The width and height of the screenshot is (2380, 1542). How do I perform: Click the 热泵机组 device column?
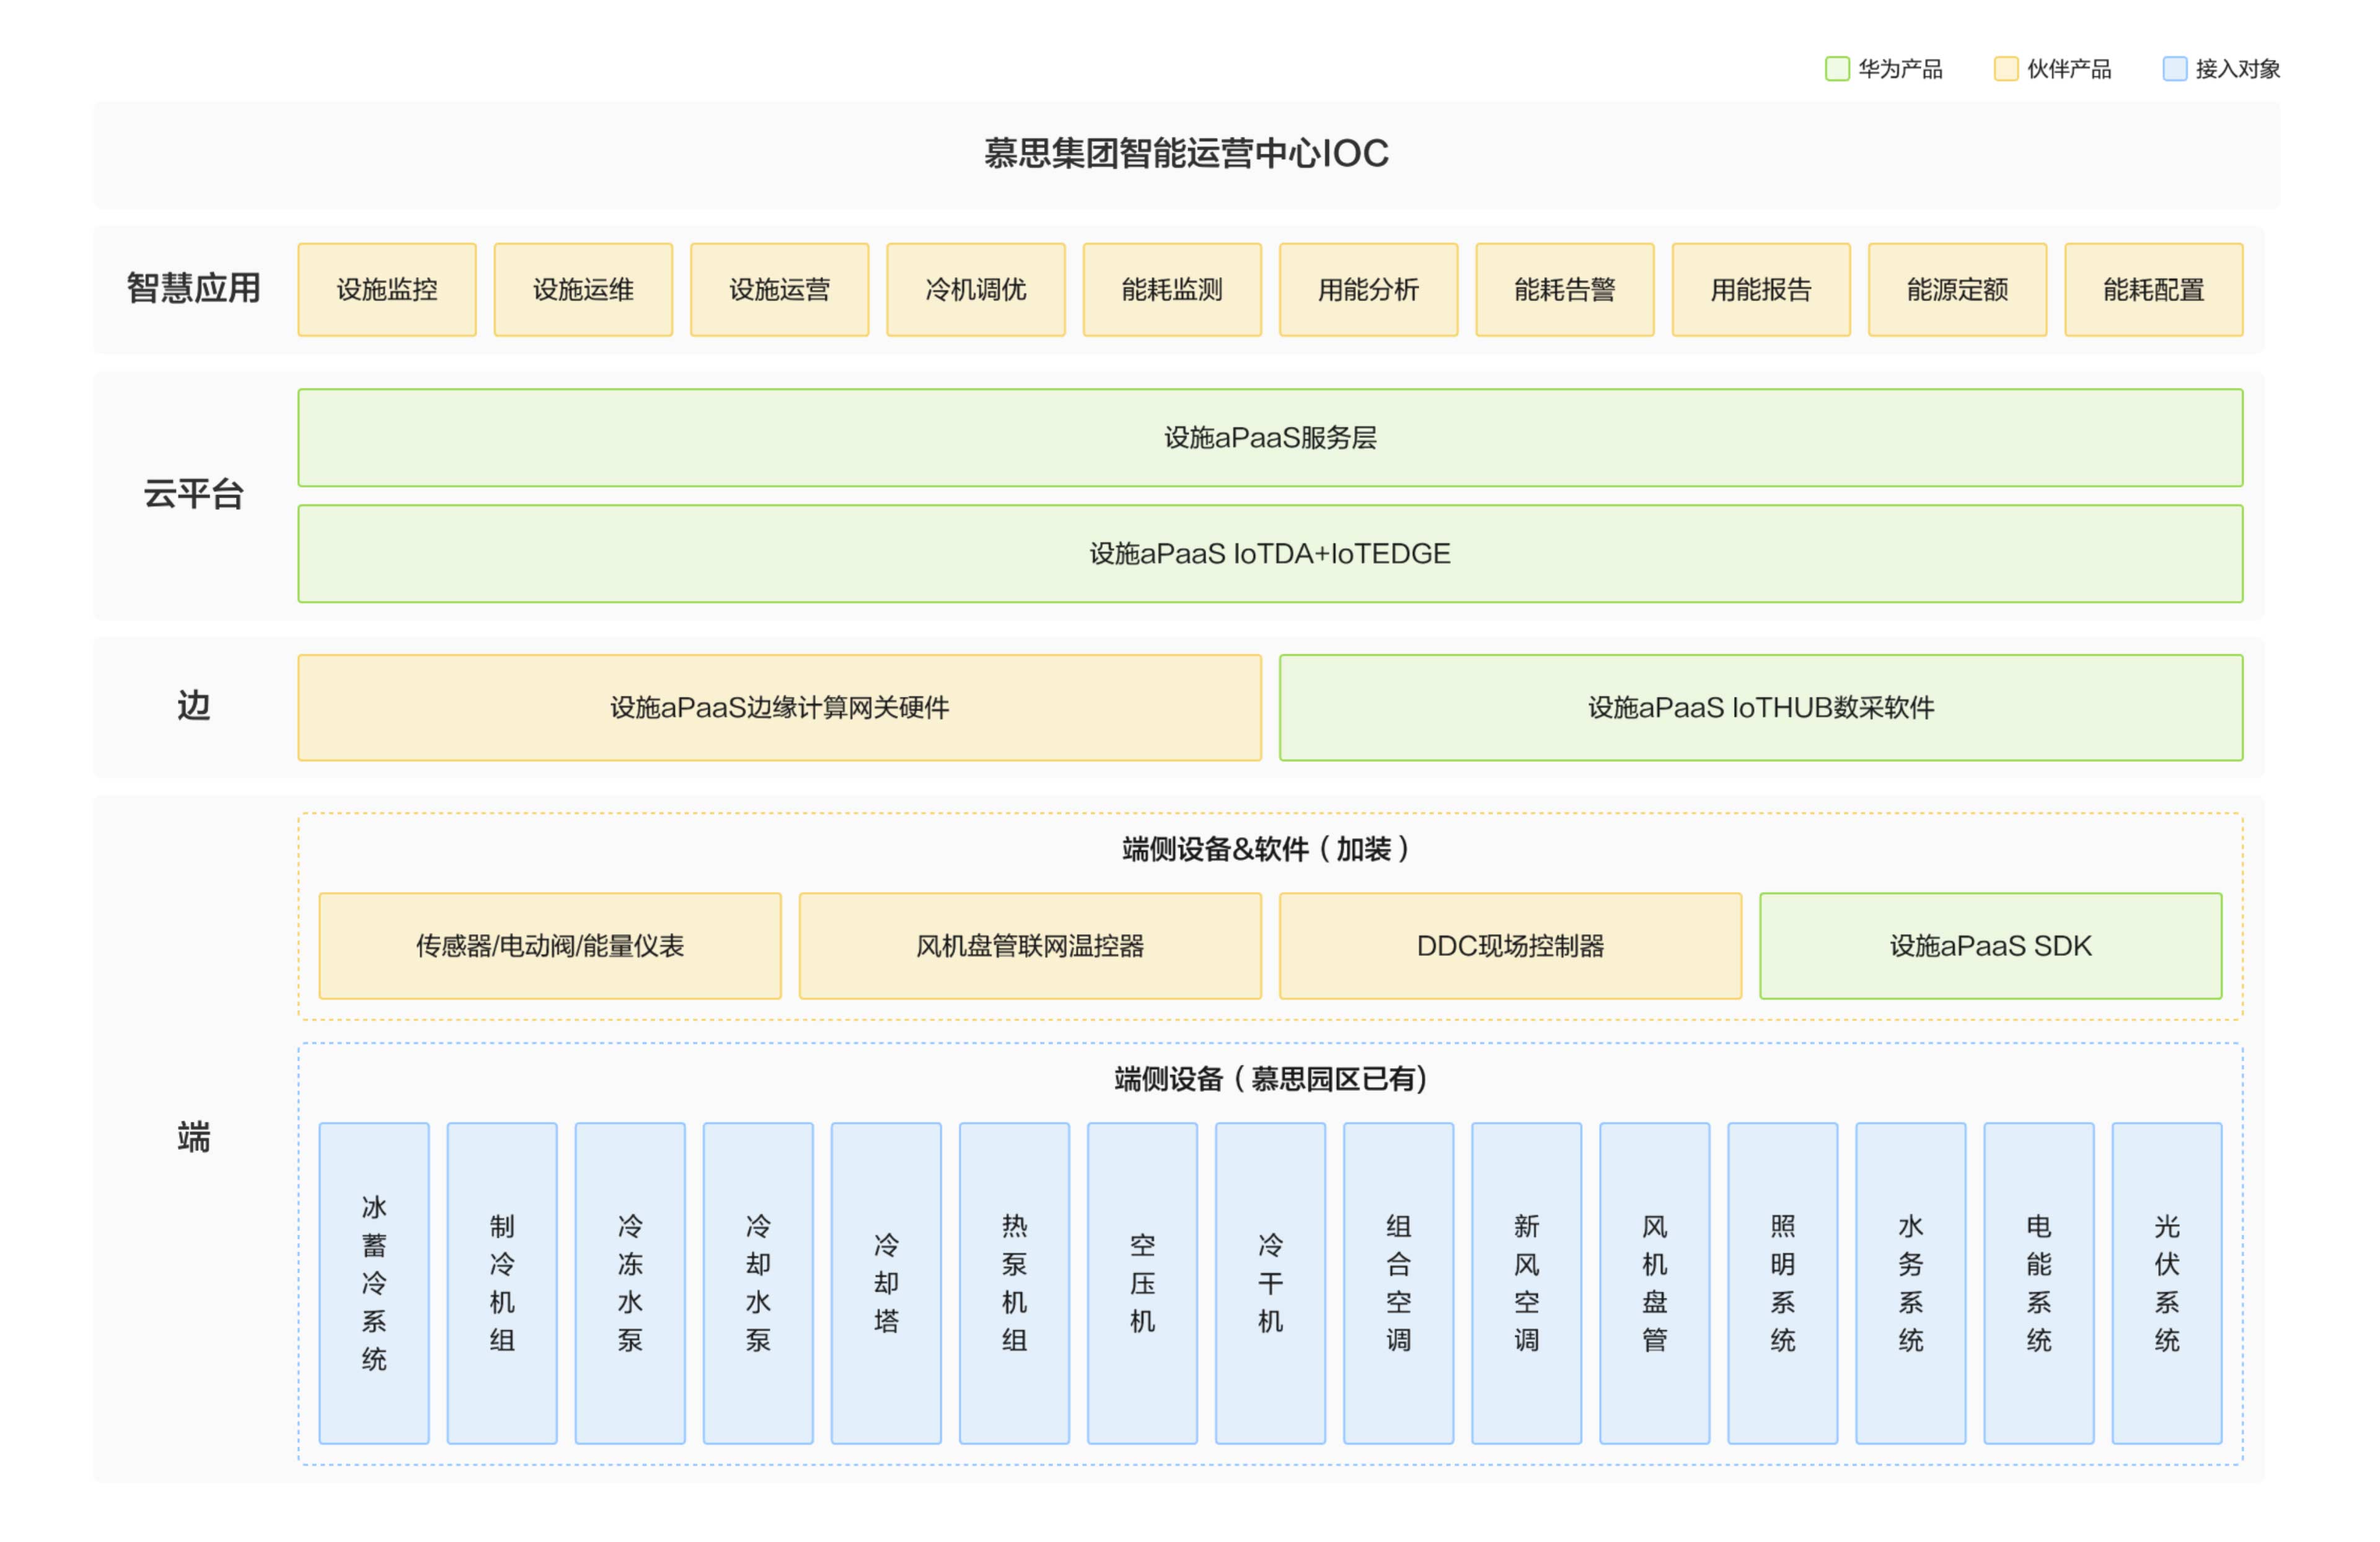click(x=1014, y=1283)
